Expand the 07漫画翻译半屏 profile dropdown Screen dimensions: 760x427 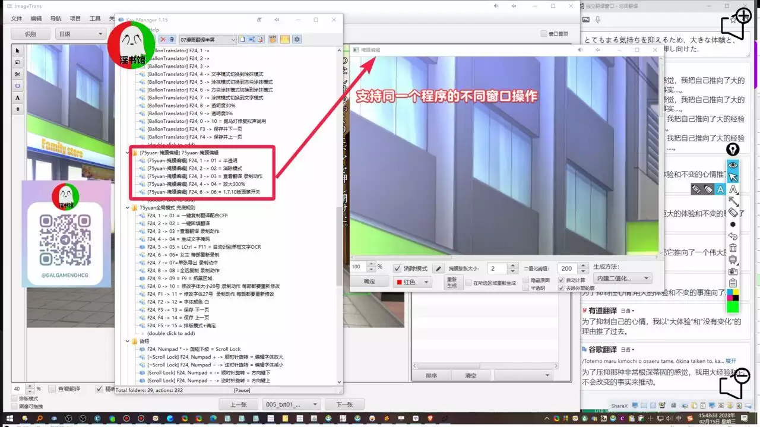point(207,40)
